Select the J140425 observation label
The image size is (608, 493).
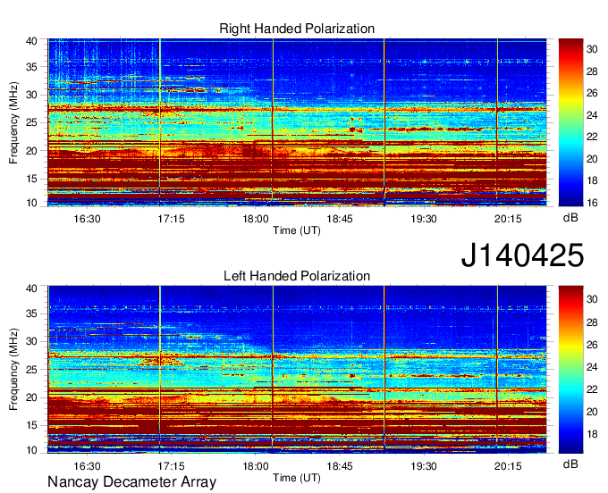point(522,255)
